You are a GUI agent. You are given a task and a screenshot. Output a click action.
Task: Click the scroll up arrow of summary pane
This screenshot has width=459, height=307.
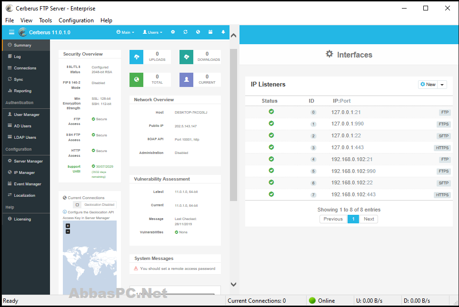[x=233, y=35]
